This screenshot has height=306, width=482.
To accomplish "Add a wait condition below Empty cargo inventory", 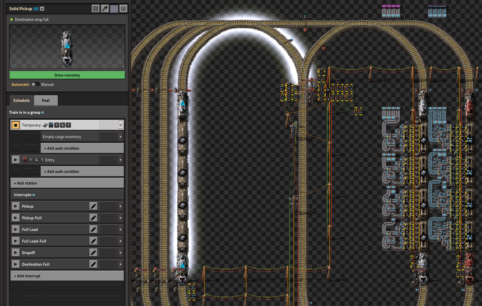I will [82, 148].
